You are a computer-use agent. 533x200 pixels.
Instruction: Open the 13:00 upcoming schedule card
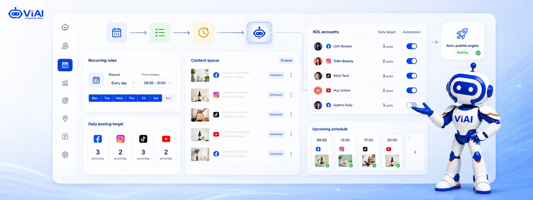point(345,152)
